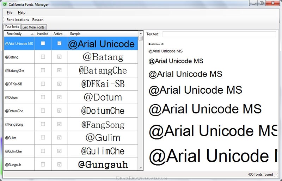Toggle Active checkbox for @FangSong
The width and height of the screenshot is (282, 181).
tap(59, 124)
